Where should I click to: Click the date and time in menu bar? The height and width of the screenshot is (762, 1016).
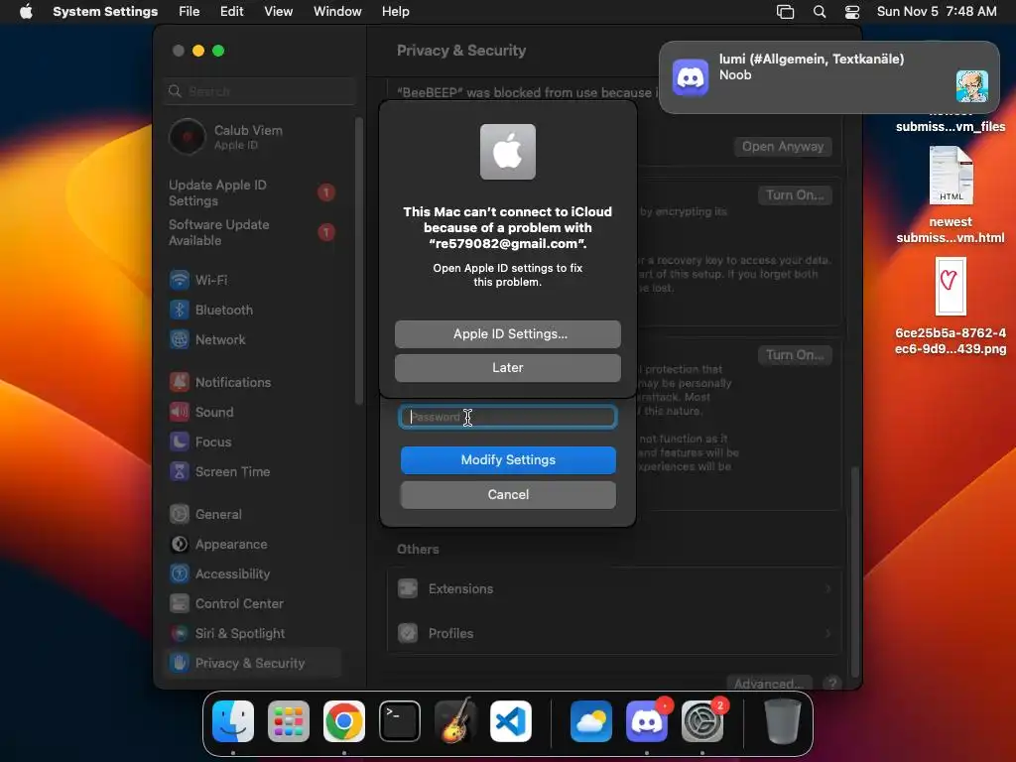point(937,12)
